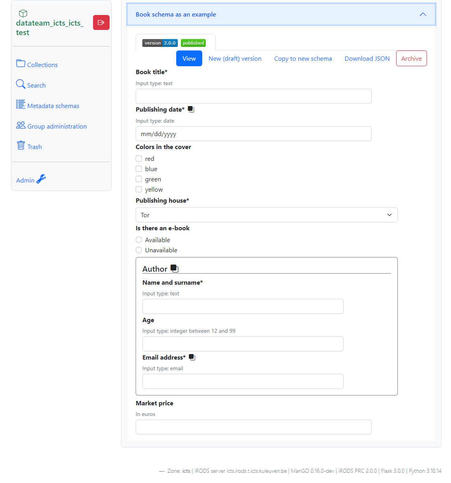
Task: Check the red color checkbox
Action: pyautogui.click(x=139, y=159)
